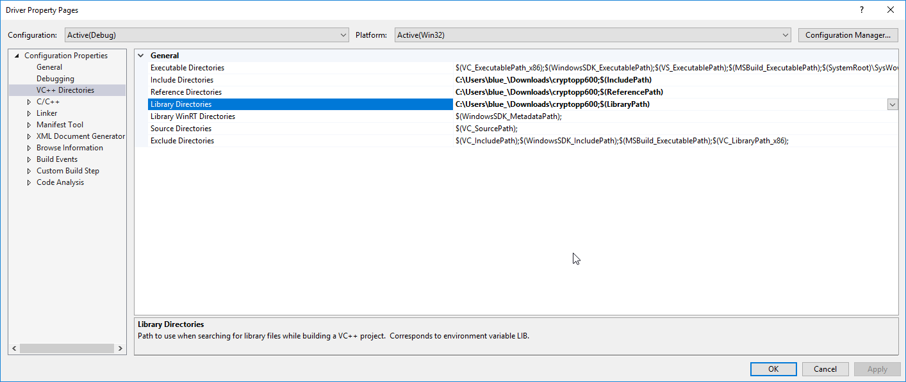Open the Library Directories value dropdown arrow
This screenshot has width=906, height=382.
(x=893, y=104)
